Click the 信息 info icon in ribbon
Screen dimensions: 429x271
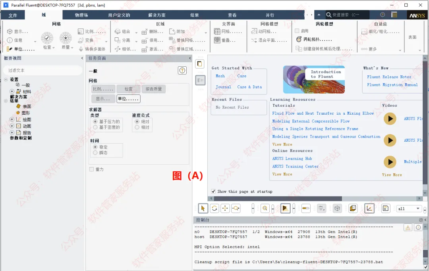pyautogui.click(x=10, y=40)
